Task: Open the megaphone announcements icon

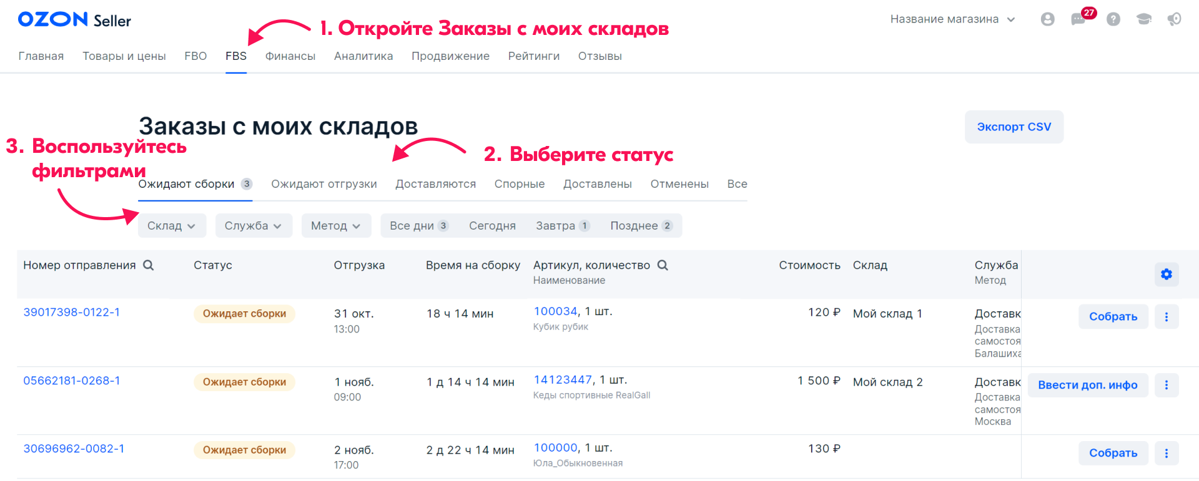Action: point(1174,19)
